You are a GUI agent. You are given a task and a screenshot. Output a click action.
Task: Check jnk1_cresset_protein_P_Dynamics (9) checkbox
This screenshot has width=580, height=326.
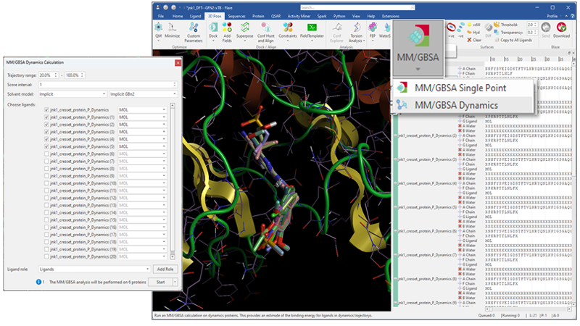pyautogui.click(x=46, y=176)
